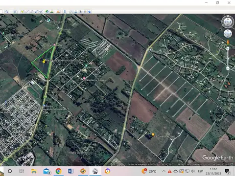Toggle sunlight across the landscape icon

[52, 12]
